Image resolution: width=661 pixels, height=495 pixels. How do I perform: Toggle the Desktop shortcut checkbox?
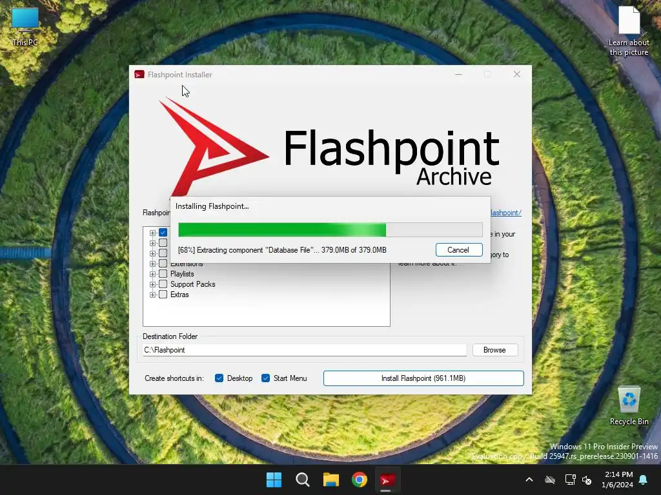click(219, 378)
